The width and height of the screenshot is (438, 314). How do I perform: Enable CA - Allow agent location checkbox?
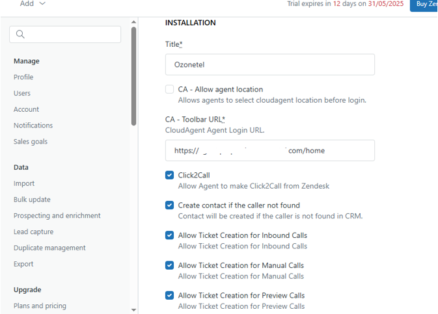[170, 89]
